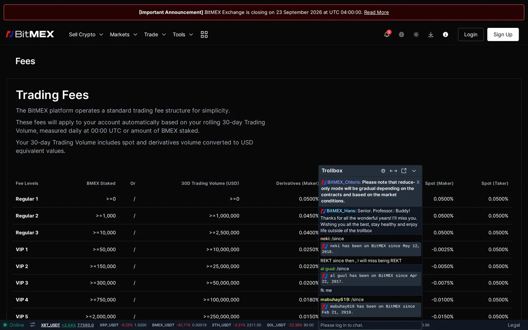The image size is (528, 330).
Task: Click the Regular 3 fee level label
Action: tap(27, 233)
